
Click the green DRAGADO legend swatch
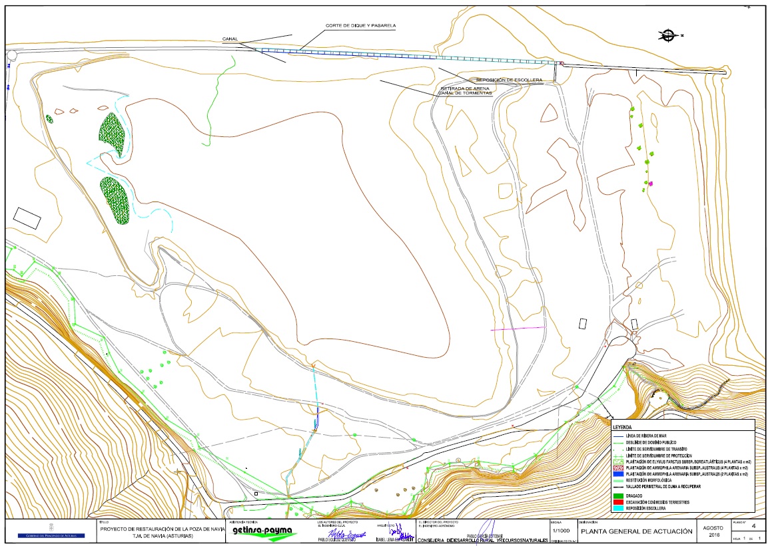pos(619,495)
